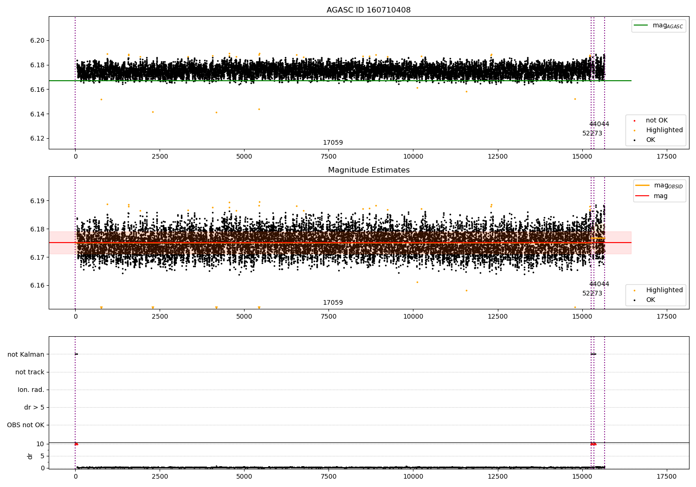Click the '7500' x-tick under the bottom plot
Viewport: 696px width, 487px height.
(329, 477)
